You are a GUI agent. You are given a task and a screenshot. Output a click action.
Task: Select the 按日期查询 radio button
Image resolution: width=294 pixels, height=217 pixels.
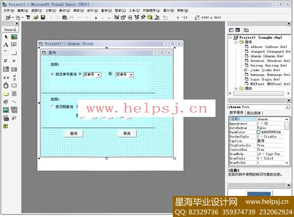point(53,107)
